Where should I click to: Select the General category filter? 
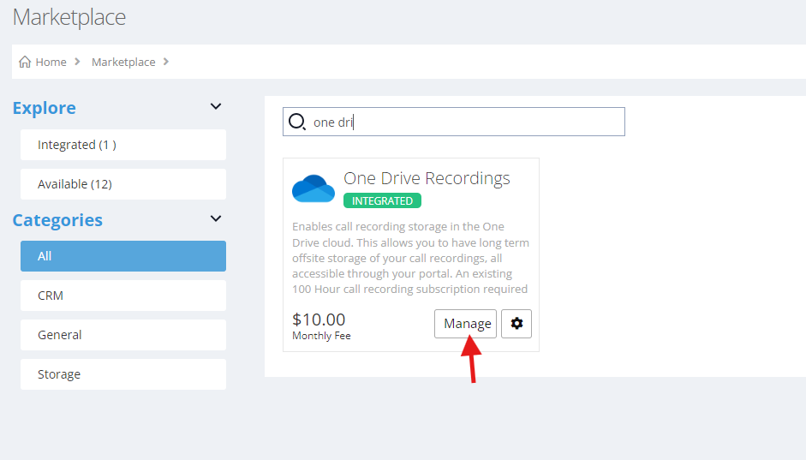123,335
